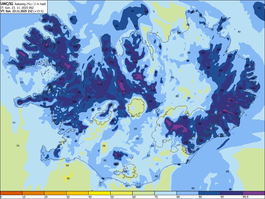This screenshot has height=199, width=265.
Task: Click the '59' humidity value on the map
Action: pyautogui.click(x=68, y=178)
